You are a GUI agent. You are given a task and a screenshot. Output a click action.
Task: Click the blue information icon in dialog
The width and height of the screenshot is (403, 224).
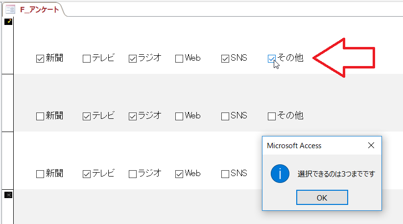coord(280,173)
